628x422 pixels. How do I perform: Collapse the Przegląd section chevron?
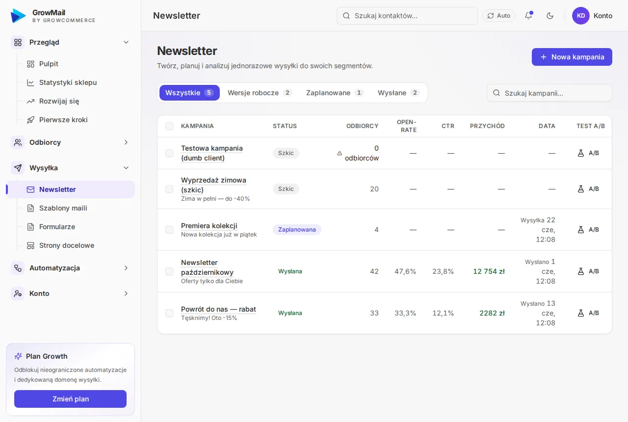[x=126, y=42]
